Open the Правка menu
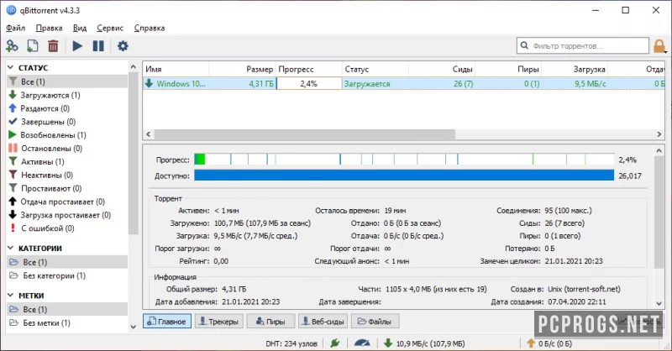The image size is (672, 351). (49, 28)
